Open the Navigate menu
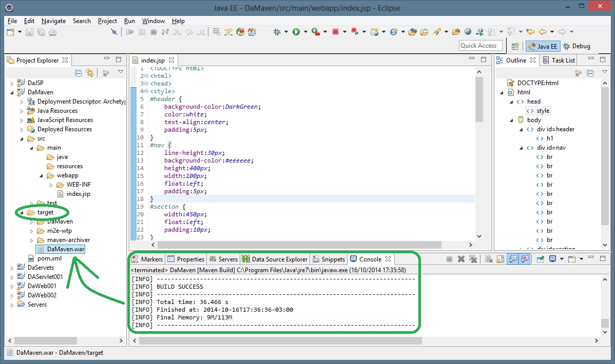The image size is (615, 364). 53,21
